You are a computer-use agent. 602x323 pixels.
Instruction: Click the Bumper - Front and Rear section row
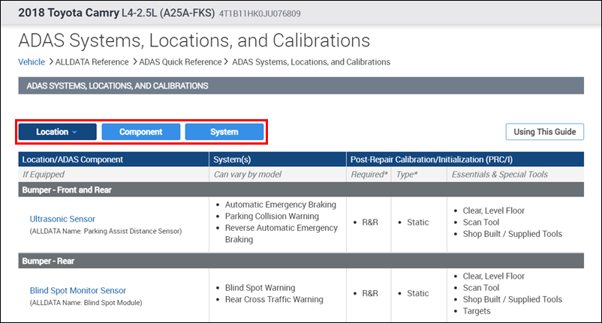point(301,190)
